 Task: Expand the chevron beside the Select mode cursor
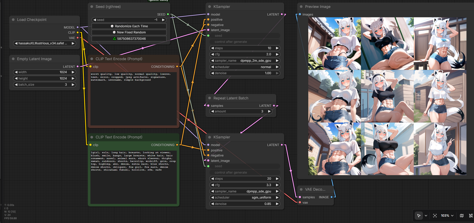coord(426,216)
